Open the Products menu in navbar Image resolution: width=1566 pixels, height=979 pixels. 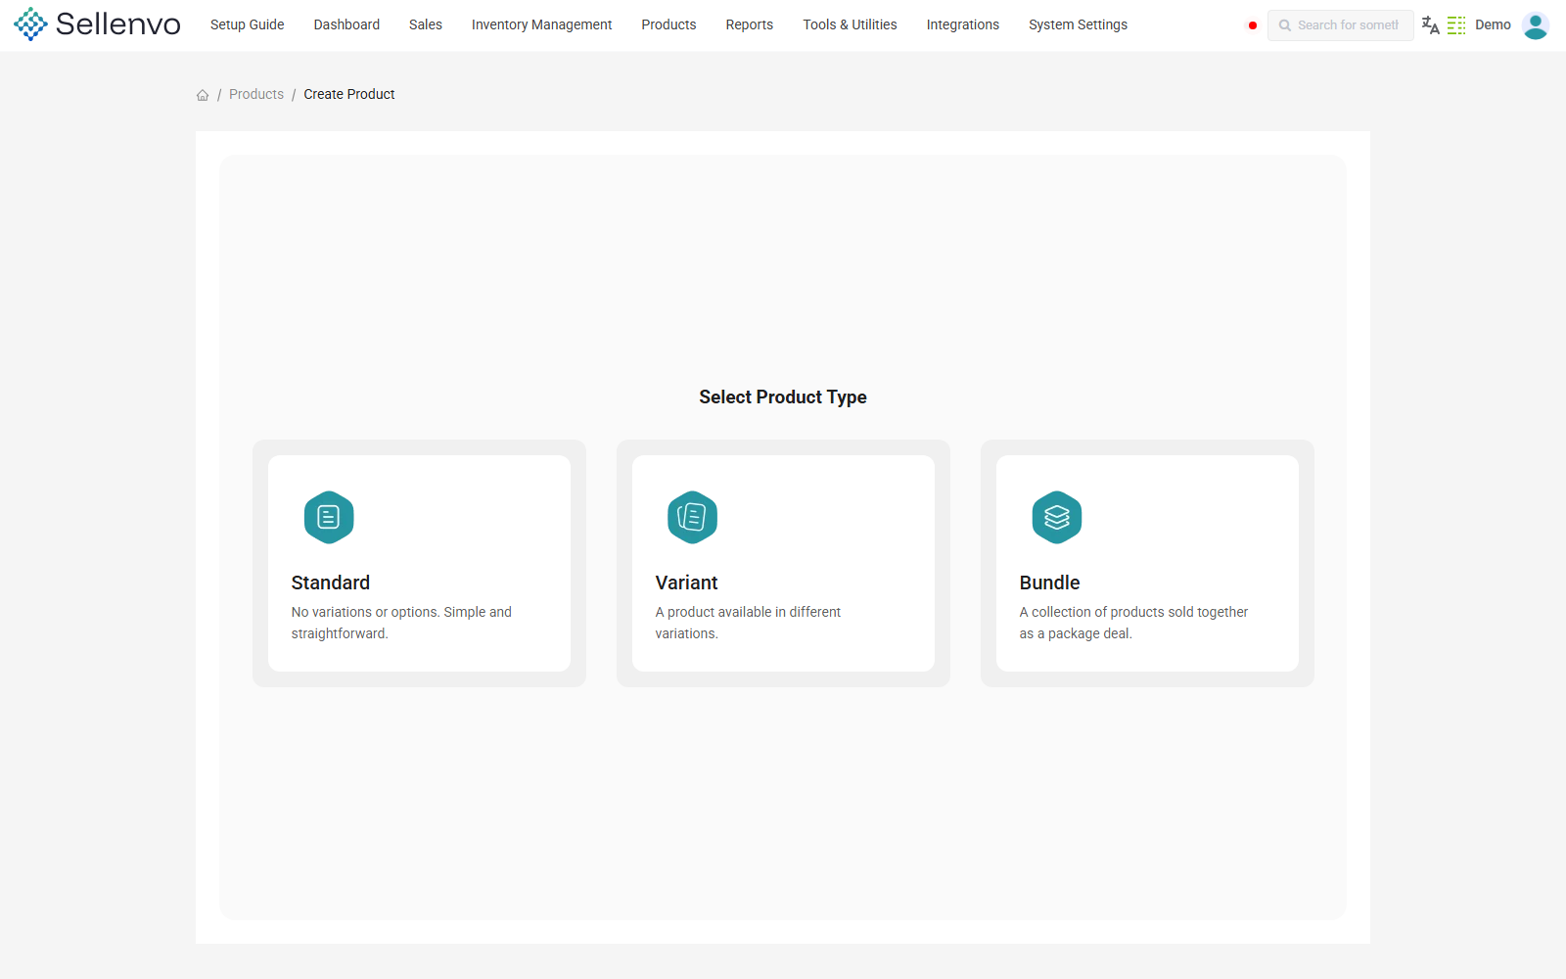click(668, 24)
